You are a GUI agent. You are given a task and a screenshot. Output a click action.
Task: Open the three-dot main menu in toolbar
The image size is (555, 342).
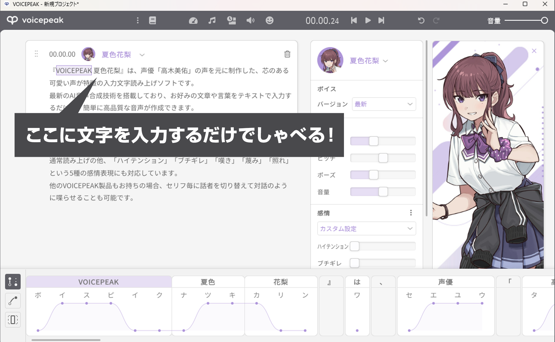(x=138, y=20)
